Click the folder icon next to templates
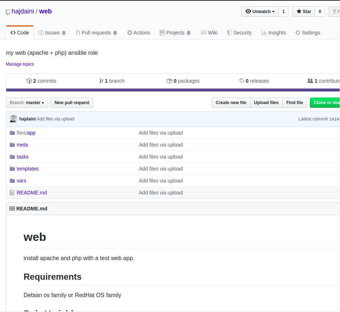Image resolution: width=340 pixels, height=312 pixels. 12,169
